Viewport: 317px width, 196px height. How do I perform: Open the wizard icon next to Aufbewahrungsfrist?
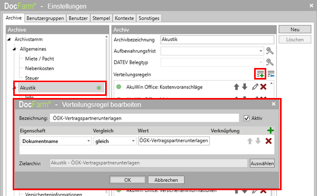tap(269, 51)
